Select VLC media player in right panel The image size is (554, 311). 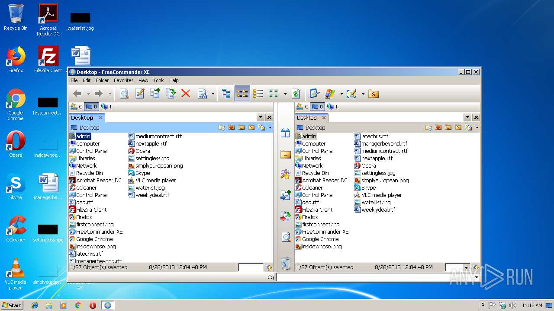click(x=378, y=195)
